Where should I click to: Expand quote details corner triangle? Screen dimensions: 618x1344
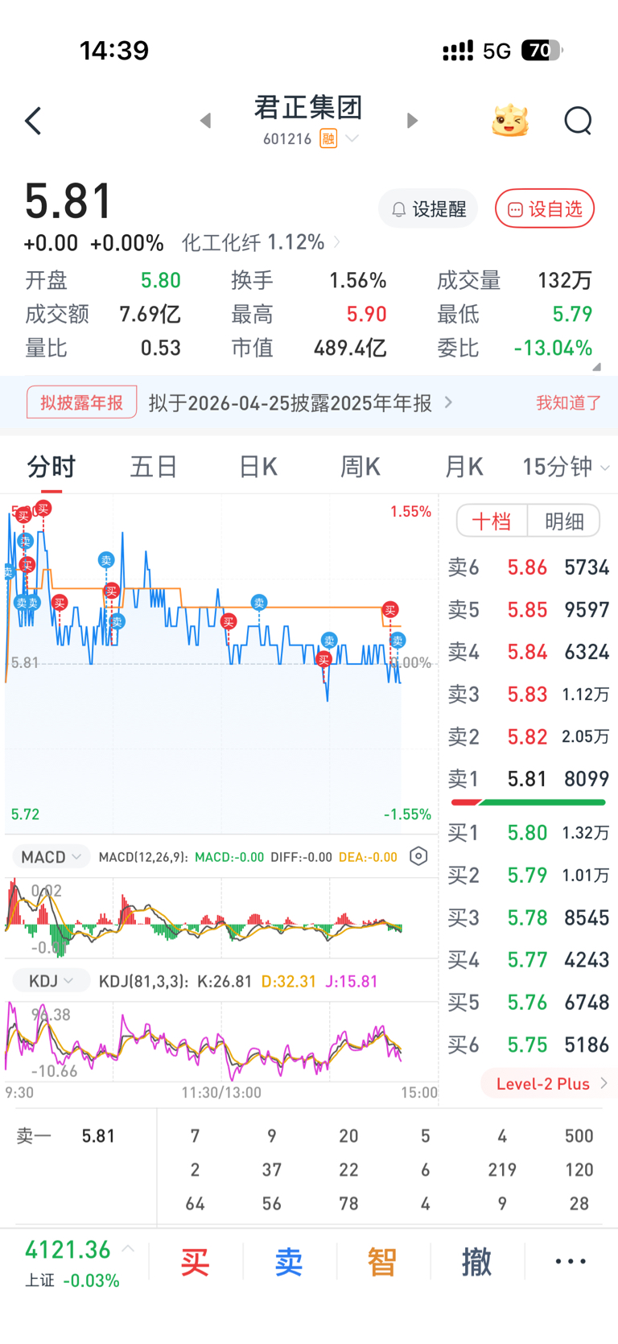tap(596, 366)
